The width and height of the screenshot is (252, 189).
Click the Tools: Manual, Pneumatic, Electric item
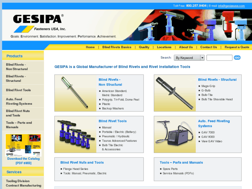(x=85, y=173)
